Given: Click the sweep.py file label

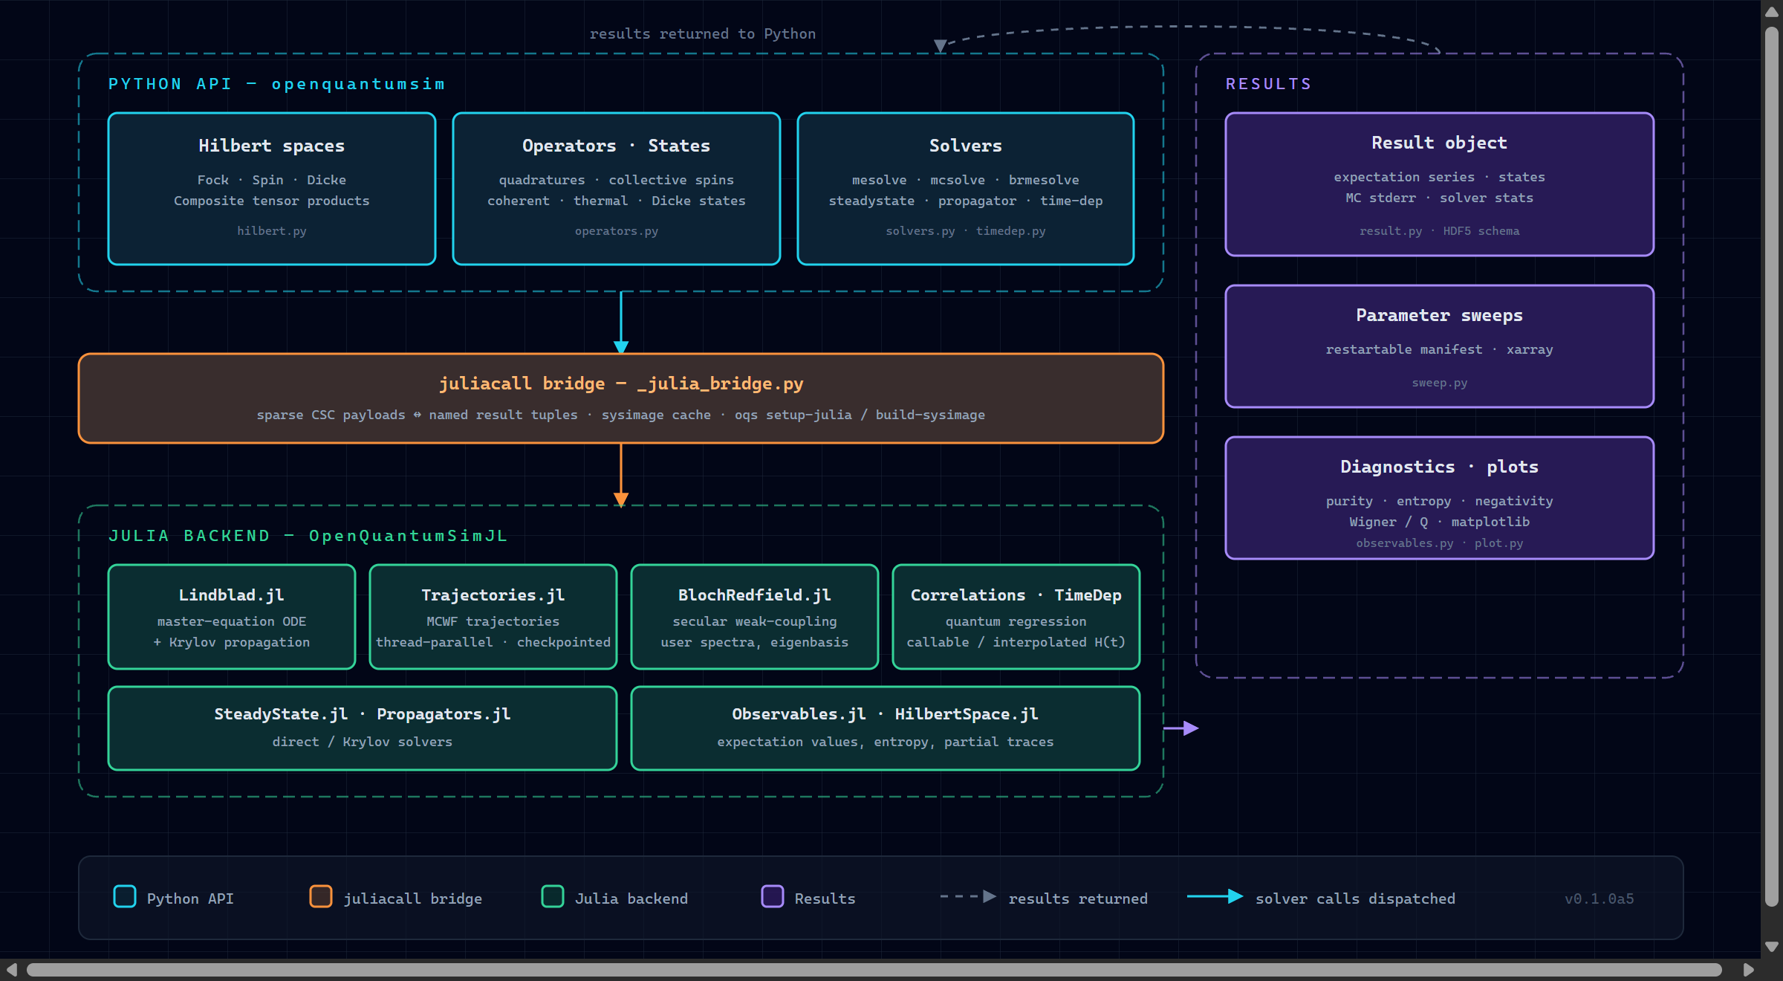Looking at the screenshot, I should pyautogui.click(x=1440, y=383).
